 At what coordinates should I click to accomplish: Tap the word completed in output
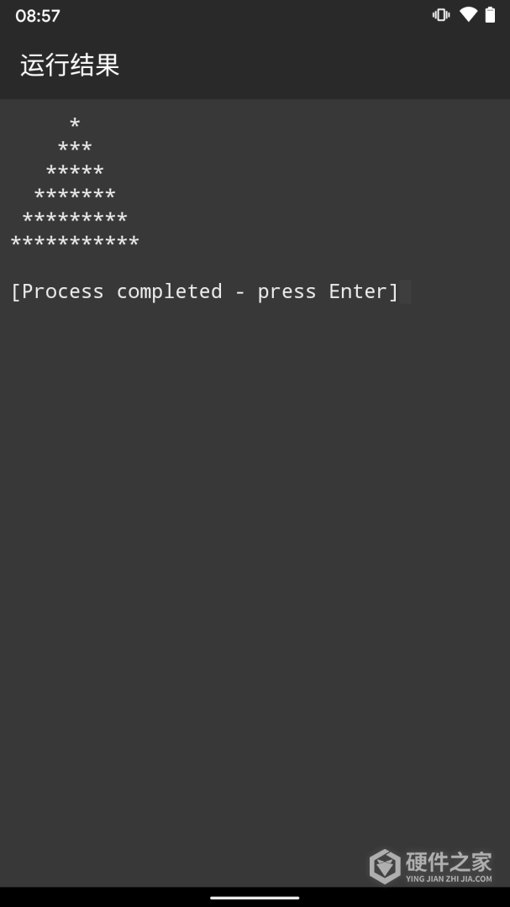[x=170, y=291]
